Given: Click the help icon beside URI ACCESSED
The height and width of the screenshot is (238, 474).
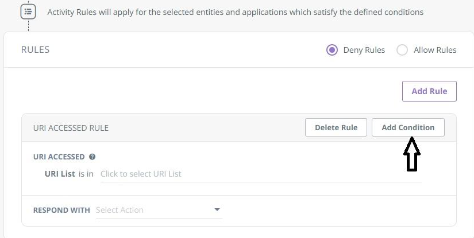Looking at the screenshot, I should tap(92, 157).
